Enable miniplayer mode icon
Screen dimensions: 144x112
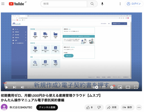pos(120,87)
